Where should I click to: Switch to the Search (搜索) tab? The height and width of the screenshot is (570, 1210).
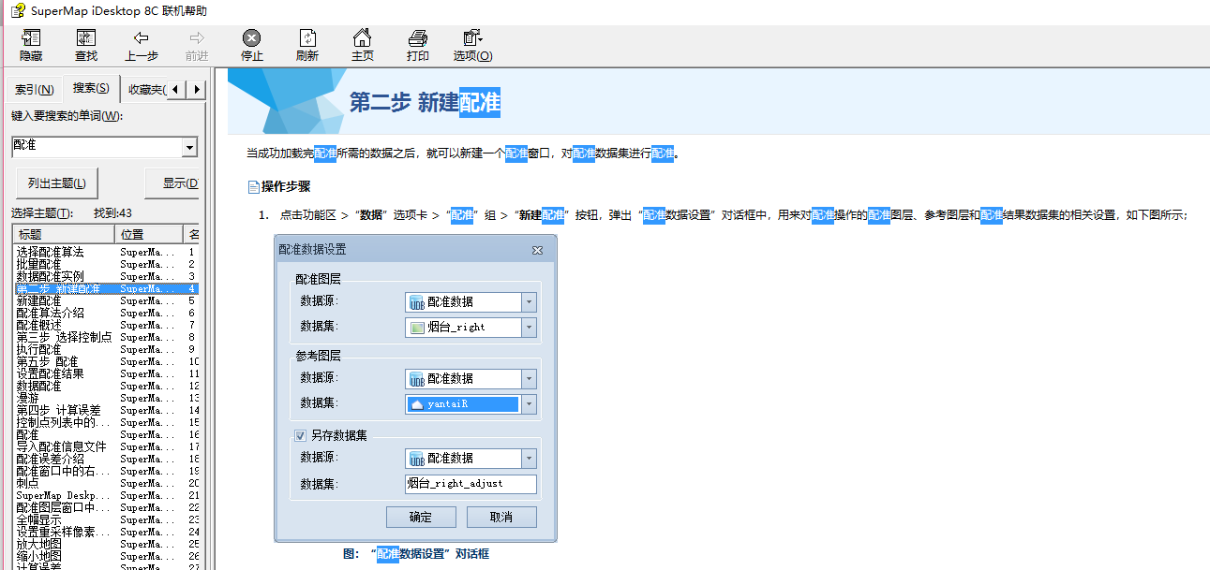point(91,89)
